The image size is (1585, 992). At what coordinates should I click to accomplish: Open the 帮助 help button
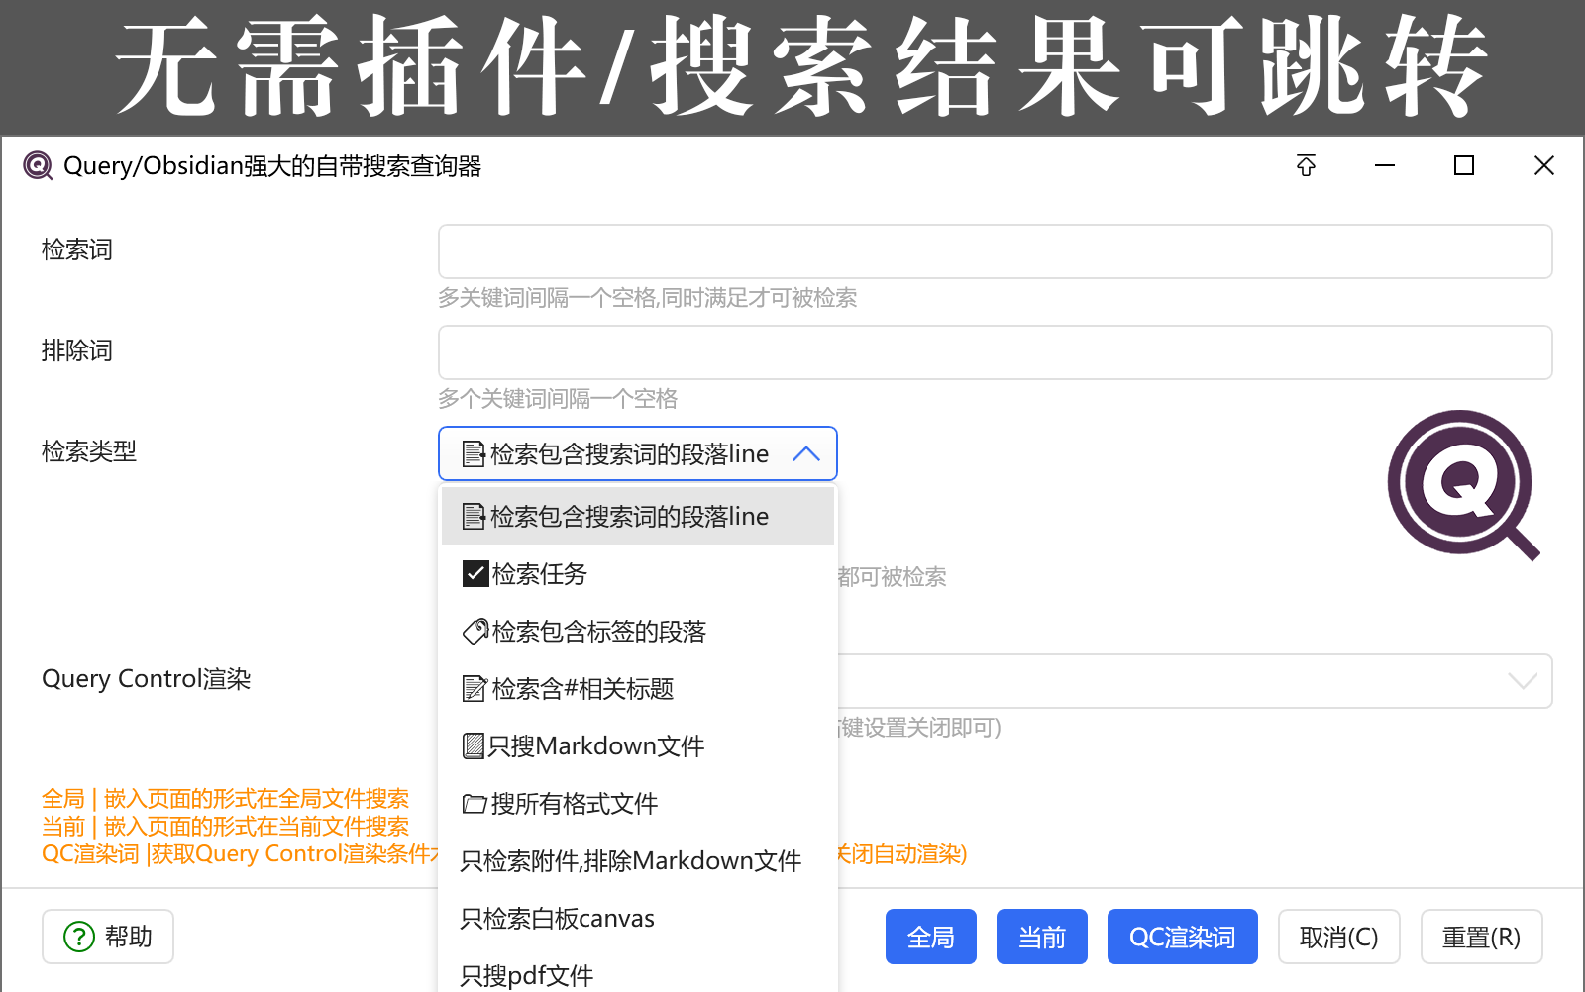(108, 937)
